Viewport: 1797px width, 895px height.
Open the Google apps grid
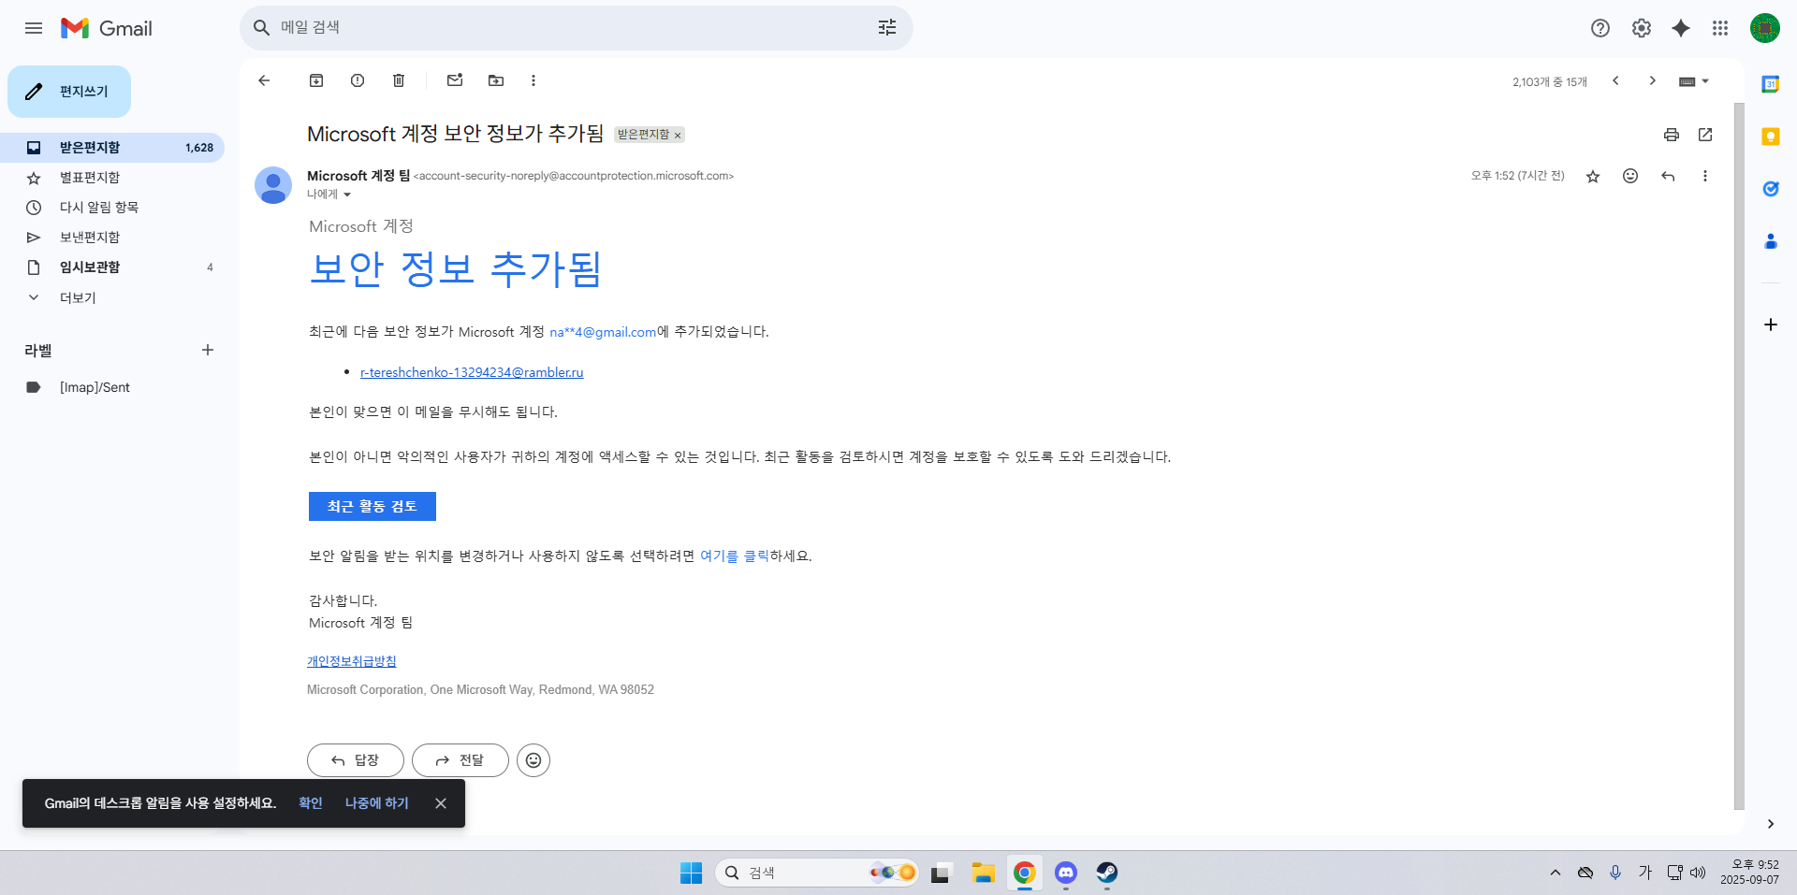click(x=1720, y=28)
